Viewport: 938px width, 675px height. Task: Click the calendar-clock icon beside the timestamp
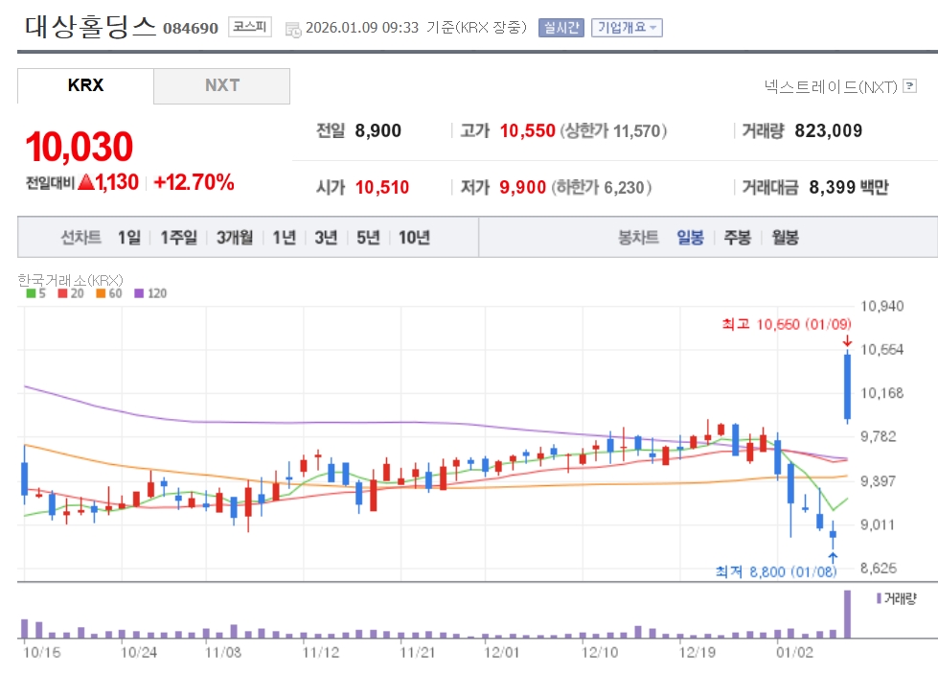pyautogui.click(x=293, y=28)
